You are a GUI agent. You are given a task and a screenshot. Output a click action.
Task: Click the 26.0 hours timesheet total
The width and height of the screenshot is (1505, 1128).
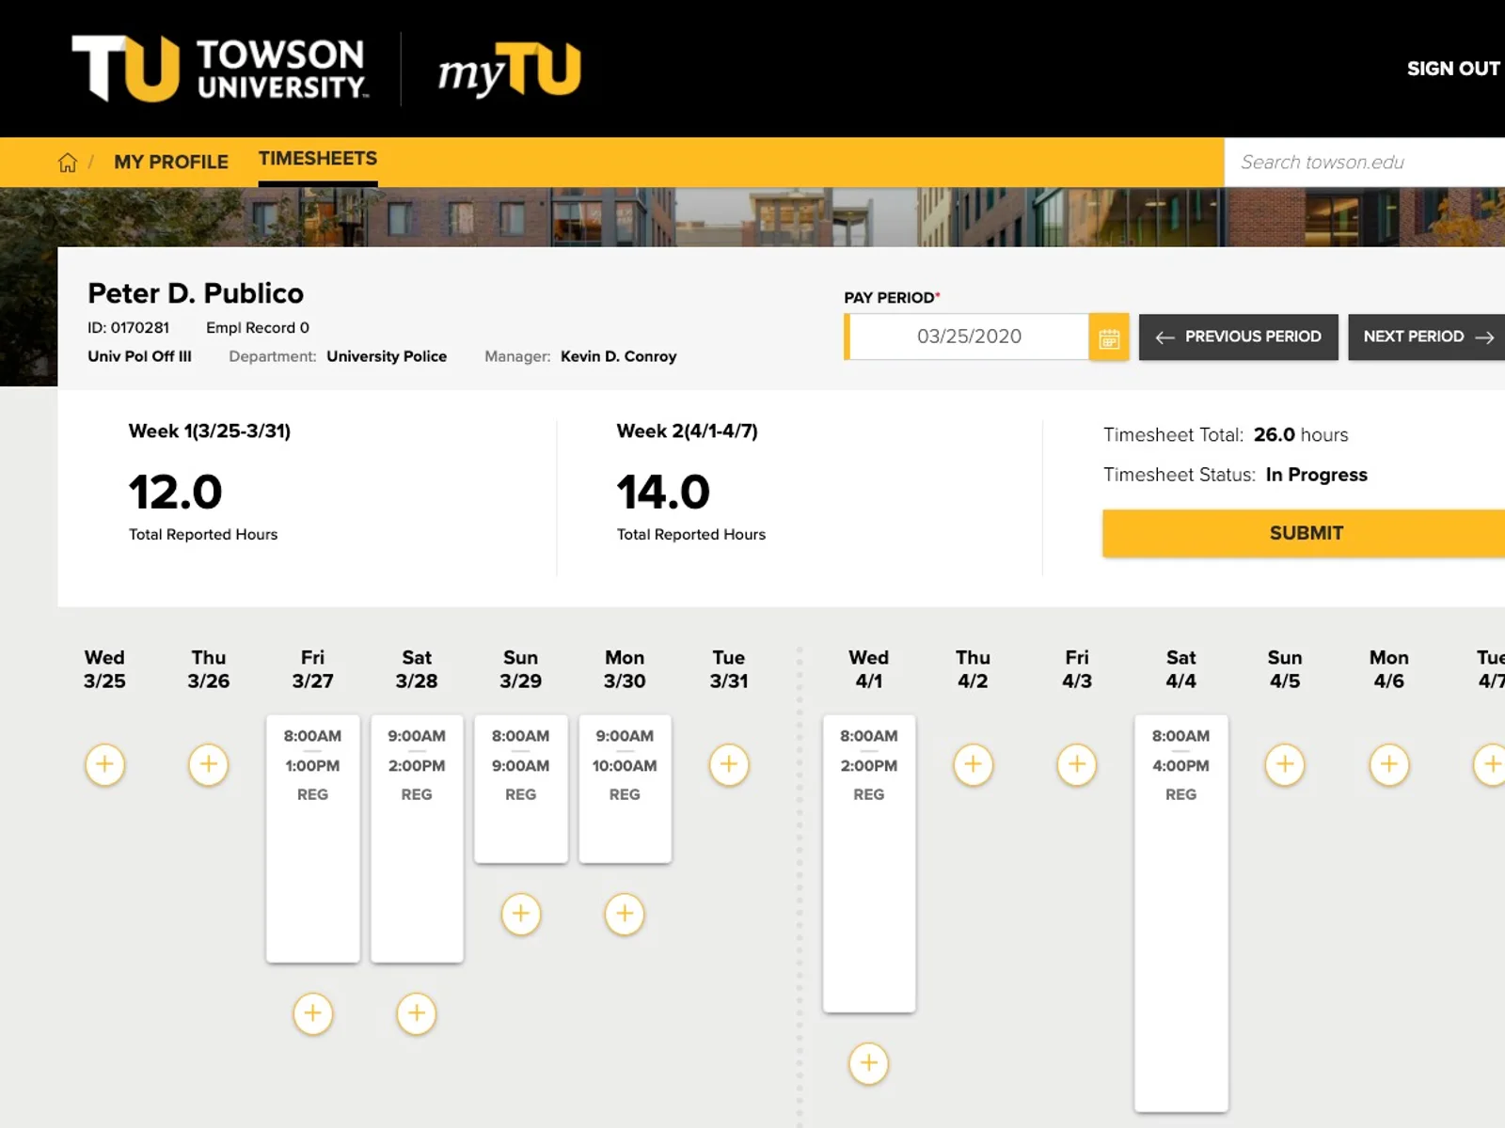(1301, 434)
